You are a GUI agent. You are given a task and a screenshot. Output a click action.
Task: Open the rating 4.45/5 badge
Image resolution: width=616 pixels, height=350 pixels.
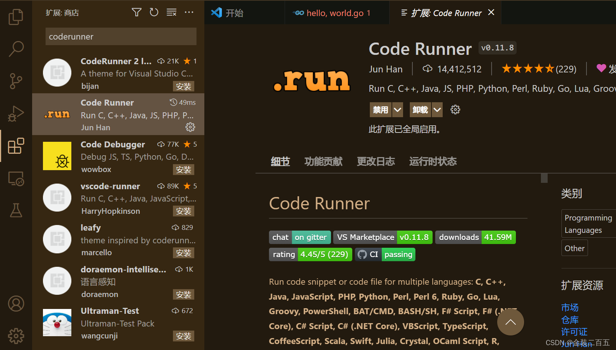tap(310, 254)
